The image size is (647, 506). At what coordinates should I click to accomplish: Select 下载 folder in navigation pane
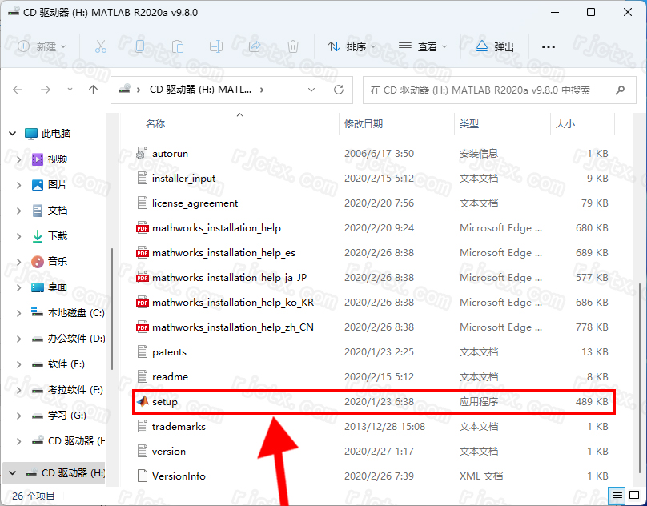click(x=57, y=235)
